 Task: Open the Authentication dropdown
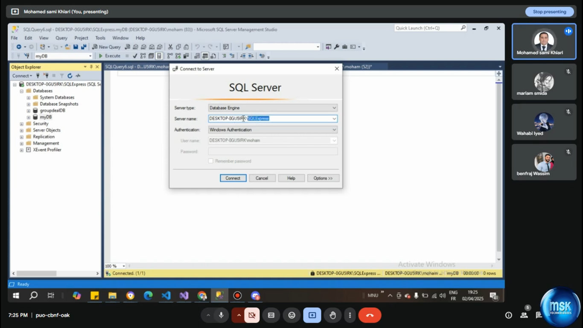(334, 130)
